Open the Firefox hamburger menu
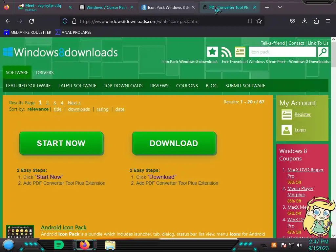 (328, 21)
